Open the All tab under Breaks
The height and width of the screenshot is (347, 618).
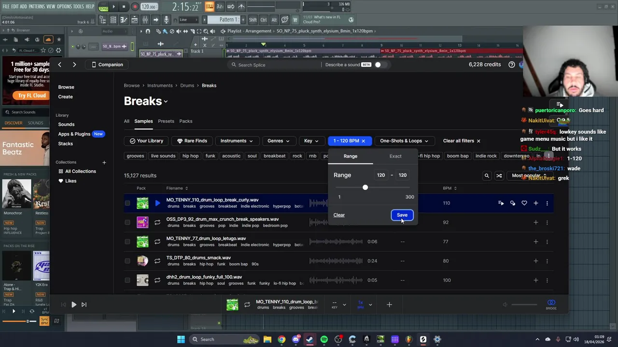(126, 121)
